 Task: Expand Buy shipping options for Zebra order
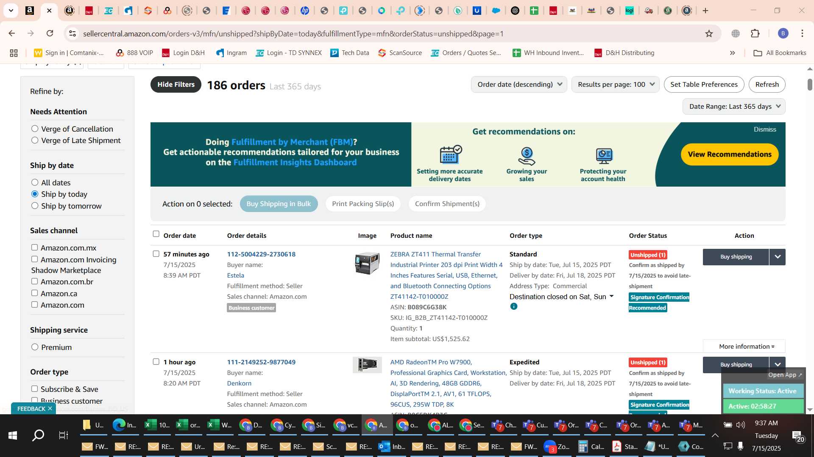[x=778, y=257]
